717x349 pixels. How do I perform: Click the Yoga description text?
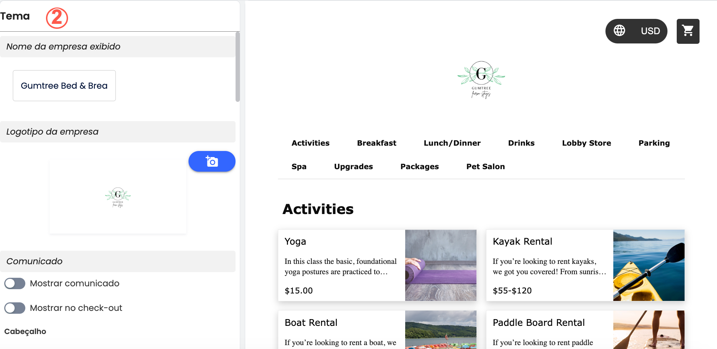pyautogui.click(x=340, y=266)
